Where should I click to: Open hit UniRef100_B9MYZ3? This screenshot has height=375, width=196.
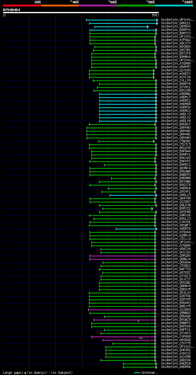coord(176,33)
